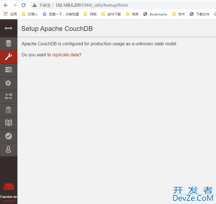Open the red 'Apache' footer link

[9, 201]
